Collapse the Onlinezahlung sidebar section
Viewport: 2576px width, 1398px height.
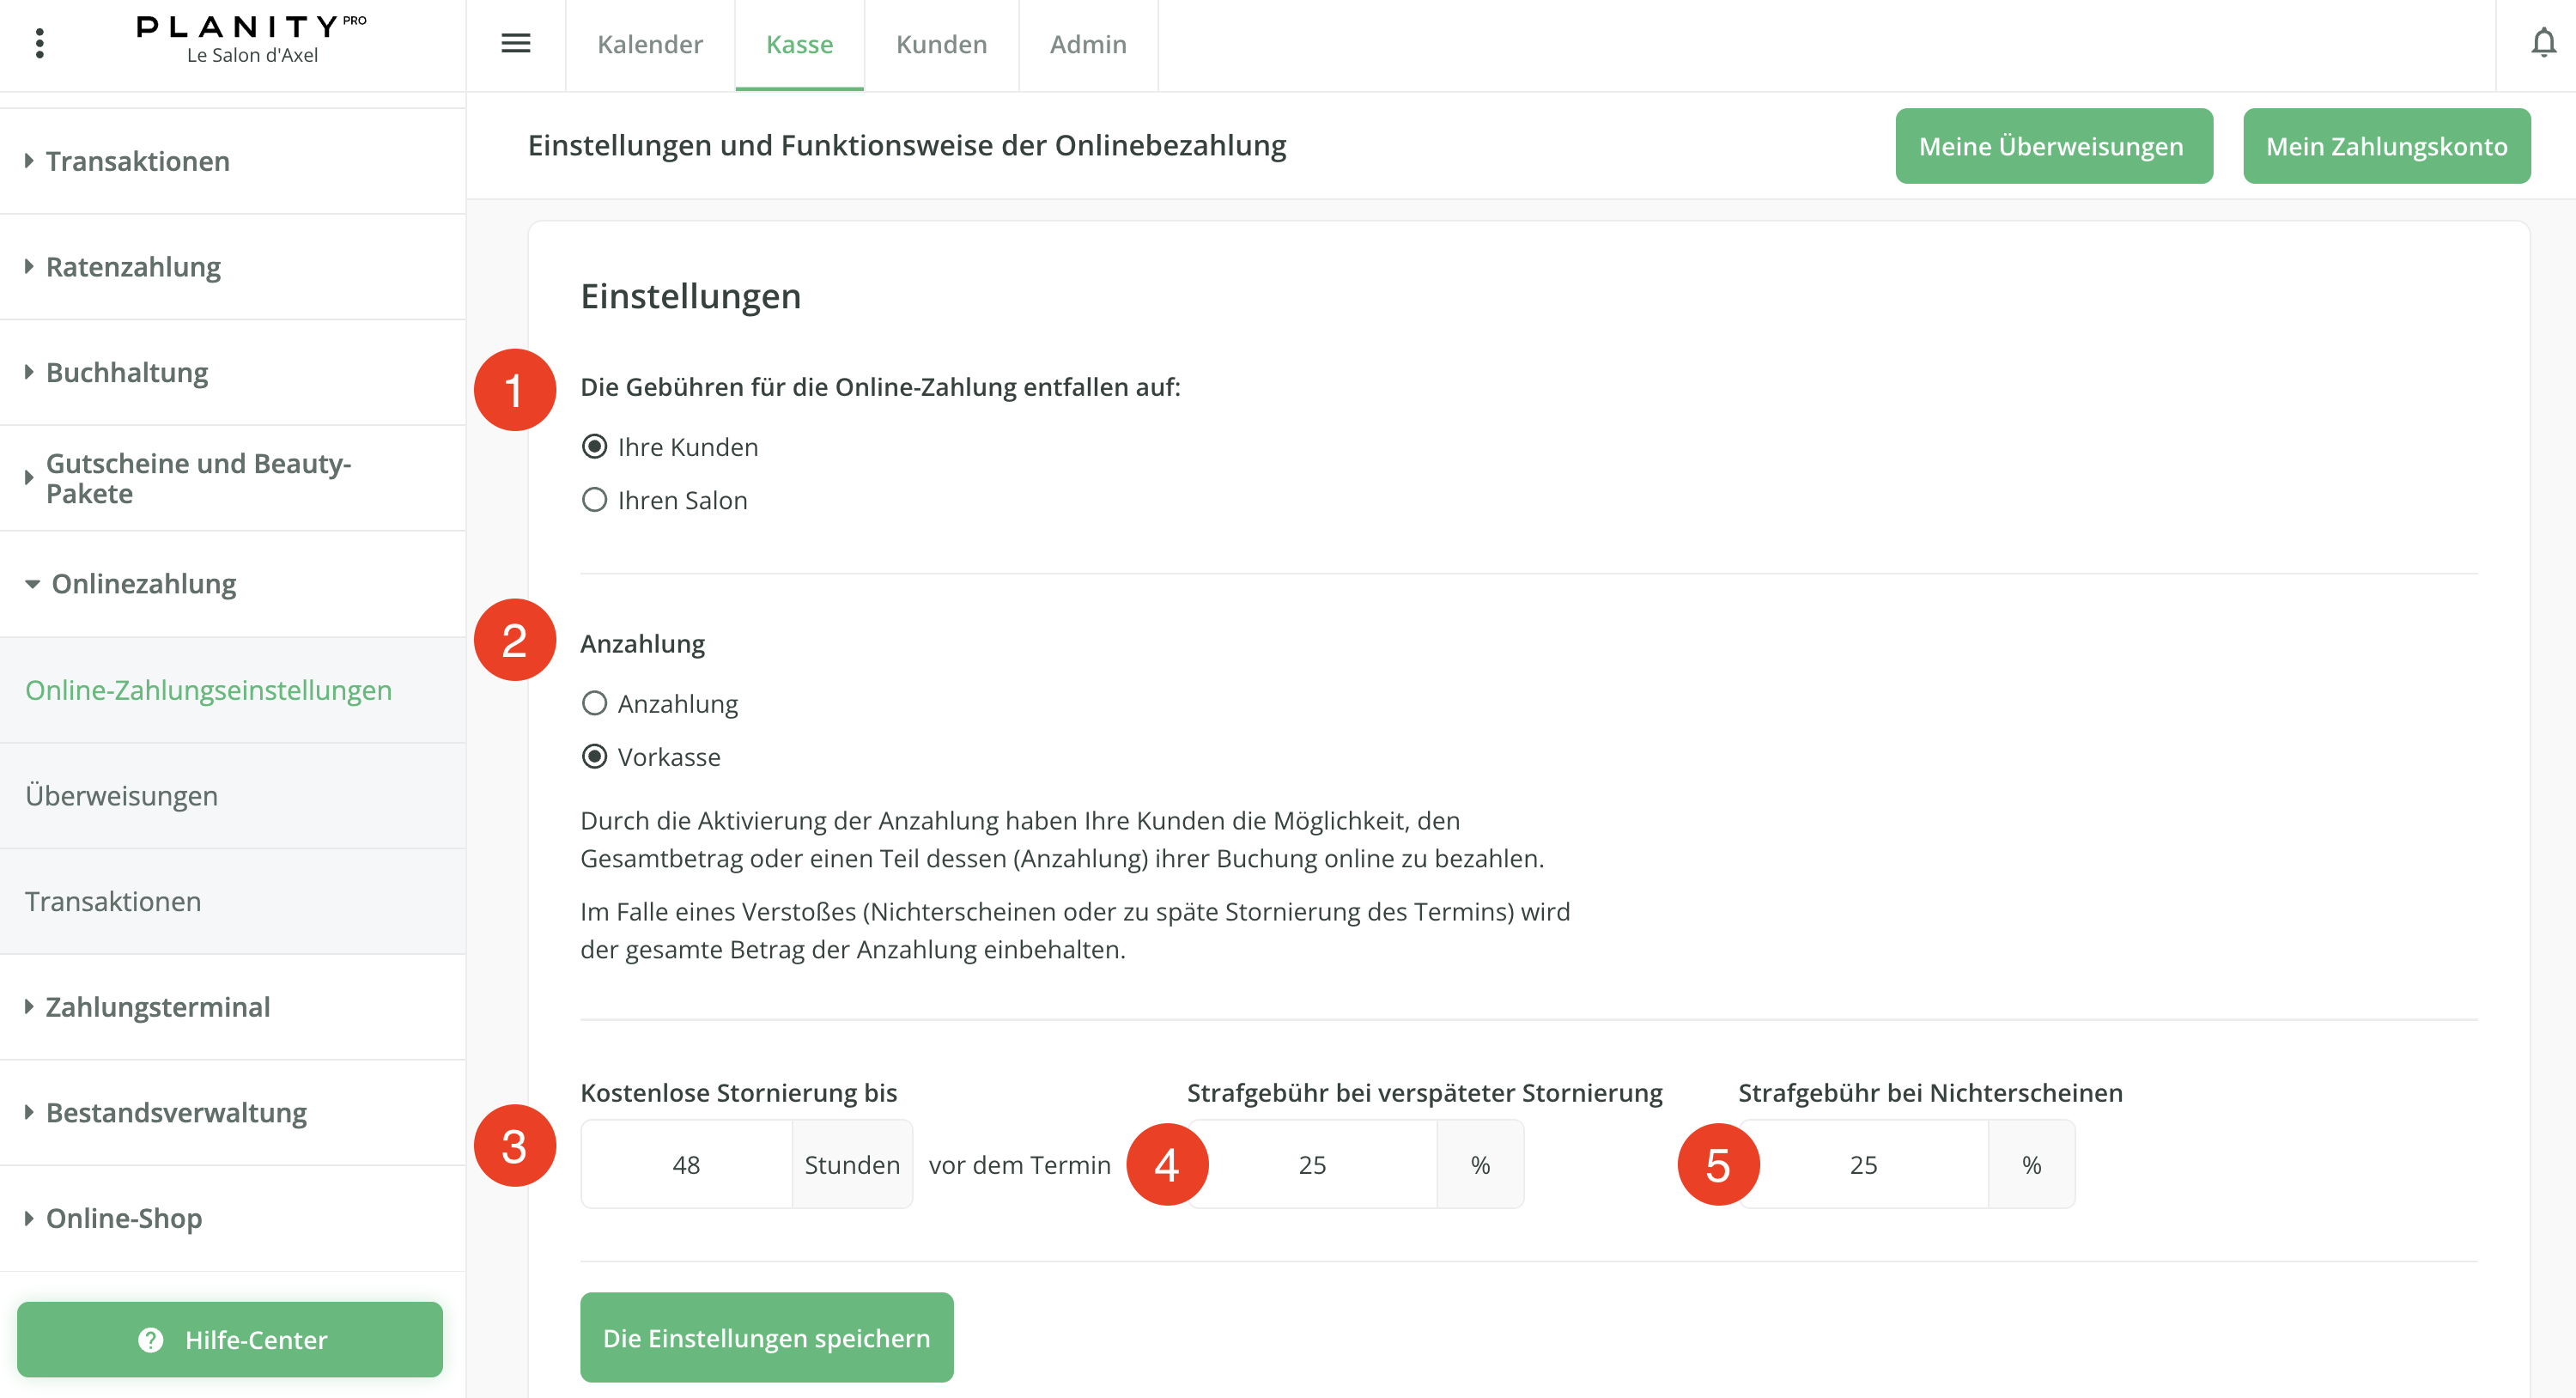143,584
